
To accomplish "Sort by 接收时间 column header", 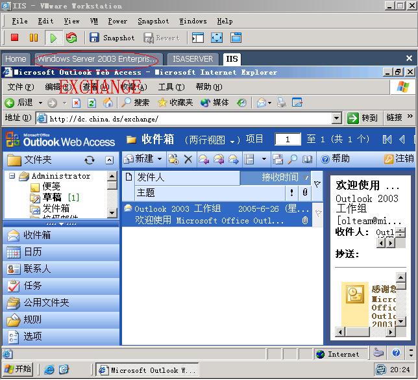I will [275, 177].
